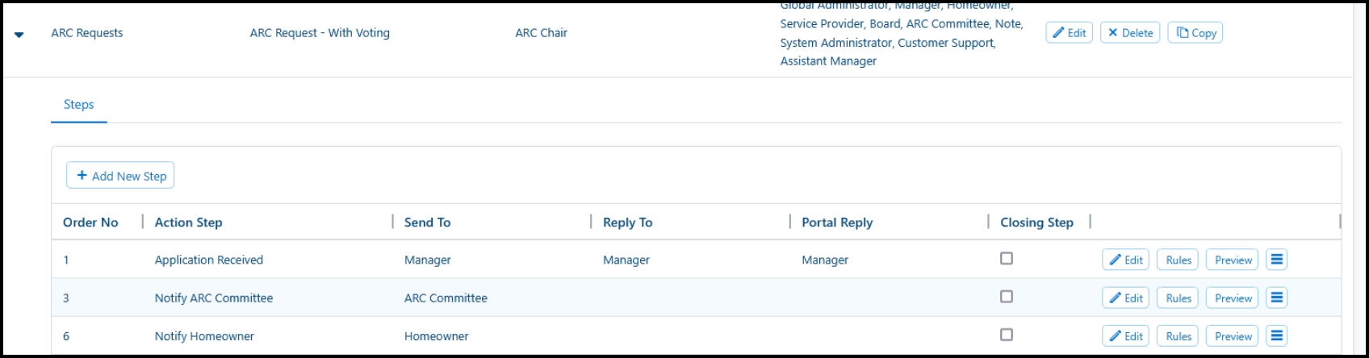Edit the ARC Requests workflow
This screenshot has height=358, width=1369.
point(1069,33)
